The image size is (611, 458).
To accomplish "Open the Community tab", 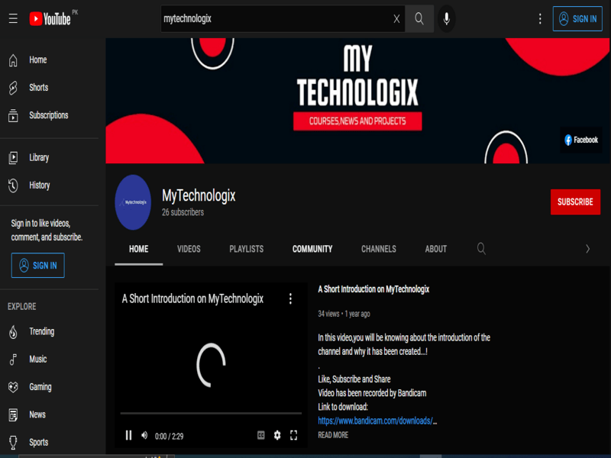I will (x=312, y=249).
